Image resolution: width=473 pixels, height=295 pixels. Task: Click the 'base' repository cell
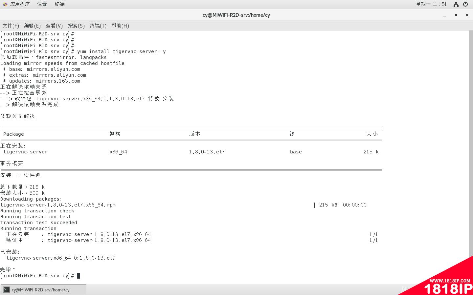coord(296,152)
